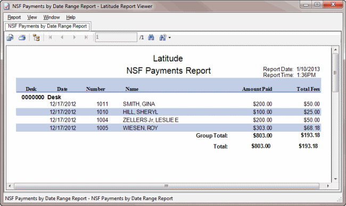
Task: Go to first page arrow
Action: pos(51,37)
